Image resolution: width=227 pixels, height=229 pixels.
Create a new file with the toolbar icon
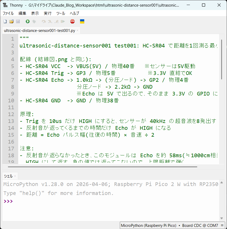[x=5, y=21]
